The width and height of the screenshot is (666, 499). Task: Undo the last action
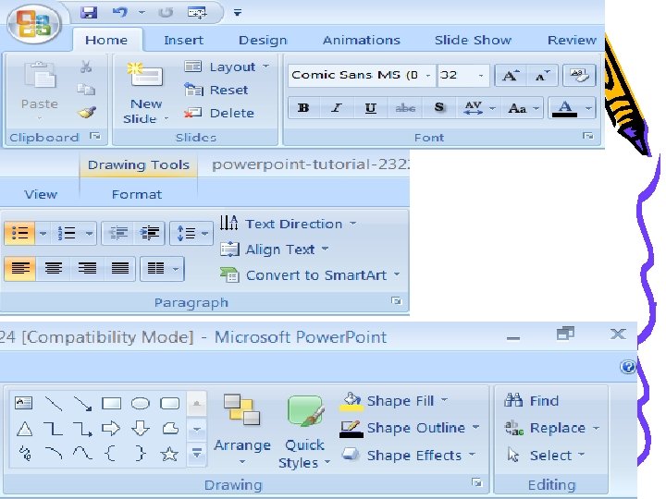point(119,12)
